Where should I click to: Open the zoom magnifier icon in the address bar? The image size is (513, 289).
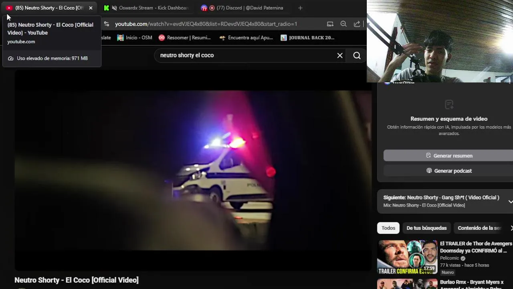(343, 24)
